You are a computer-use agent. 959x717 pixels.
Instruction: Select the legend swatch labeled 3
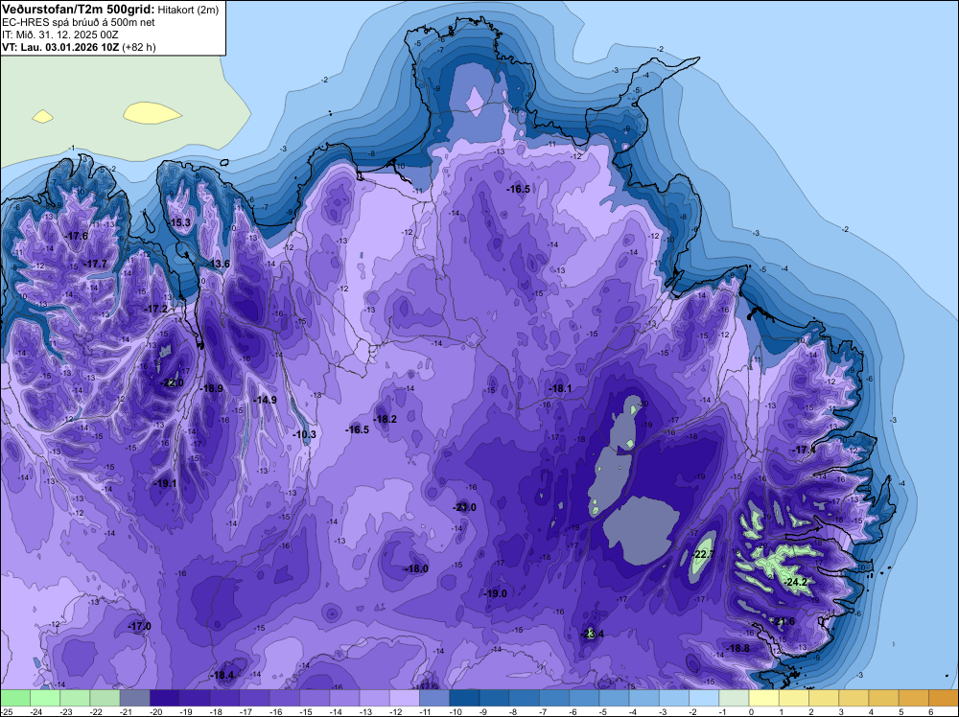coord(854,698)
